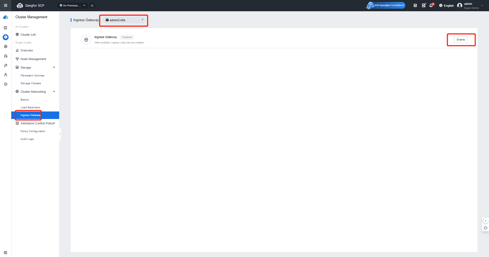Open the hamburger main menu
This screenshot has width=489, height=257.
pos(5,5)
